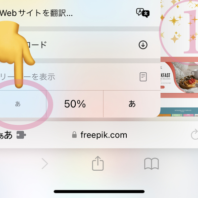Tap the home indicator bar

tap(99, 192)
